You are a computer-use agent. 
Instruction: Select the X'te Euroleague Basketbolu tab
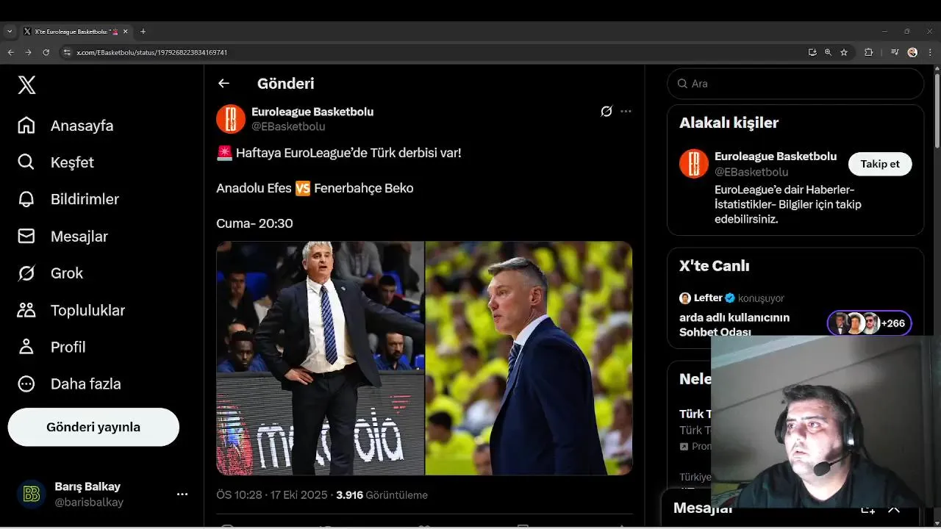click(76, 32)
